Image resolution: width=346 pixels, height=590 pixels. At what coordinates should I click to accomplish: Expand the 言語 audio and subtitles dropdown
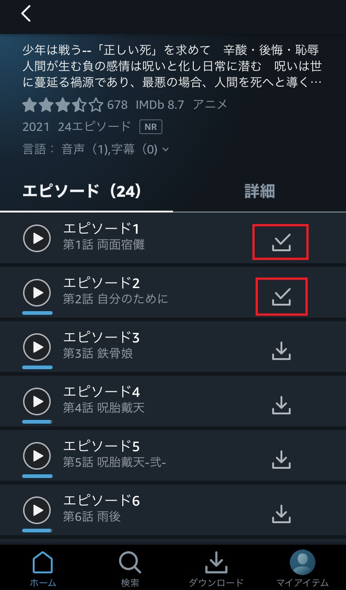(x=96, y=149)
